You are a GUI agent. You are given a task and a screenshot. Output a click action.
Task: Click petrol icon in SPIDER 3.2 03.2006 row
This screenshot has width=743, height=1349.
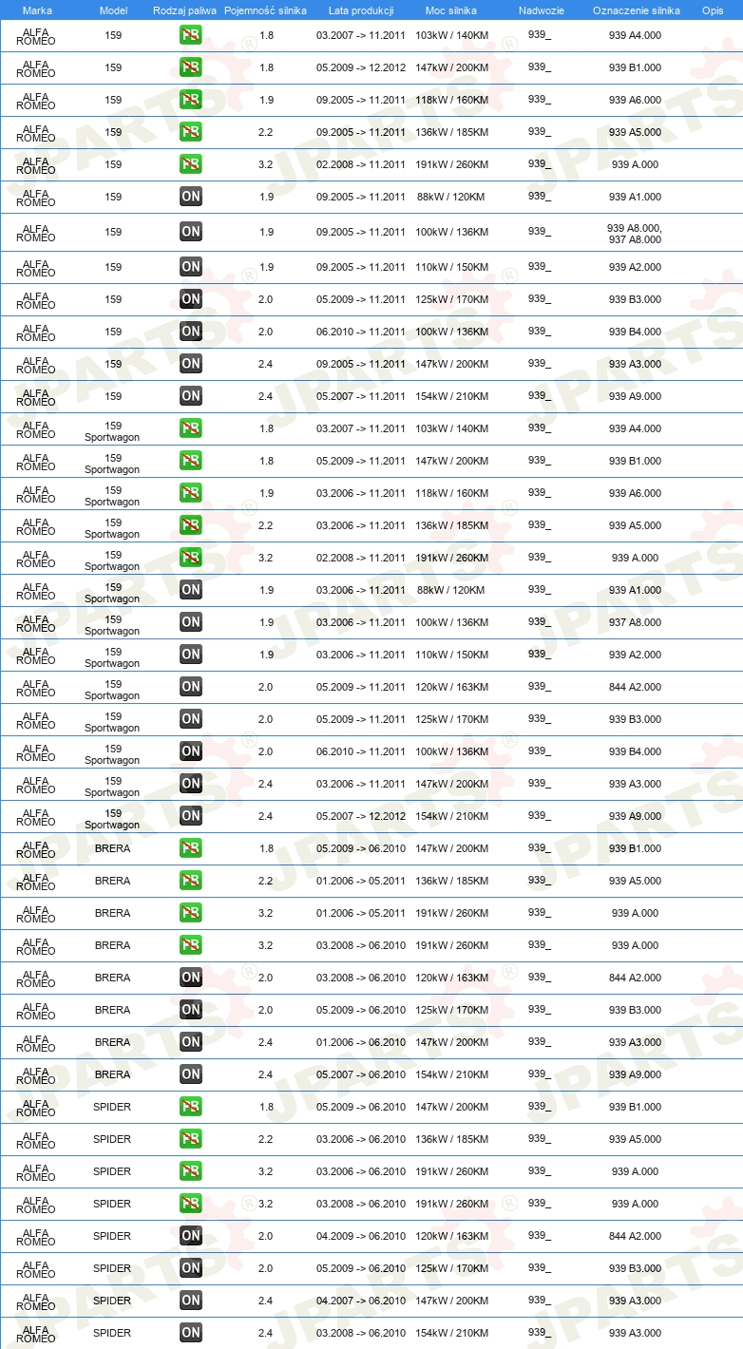191,1171
